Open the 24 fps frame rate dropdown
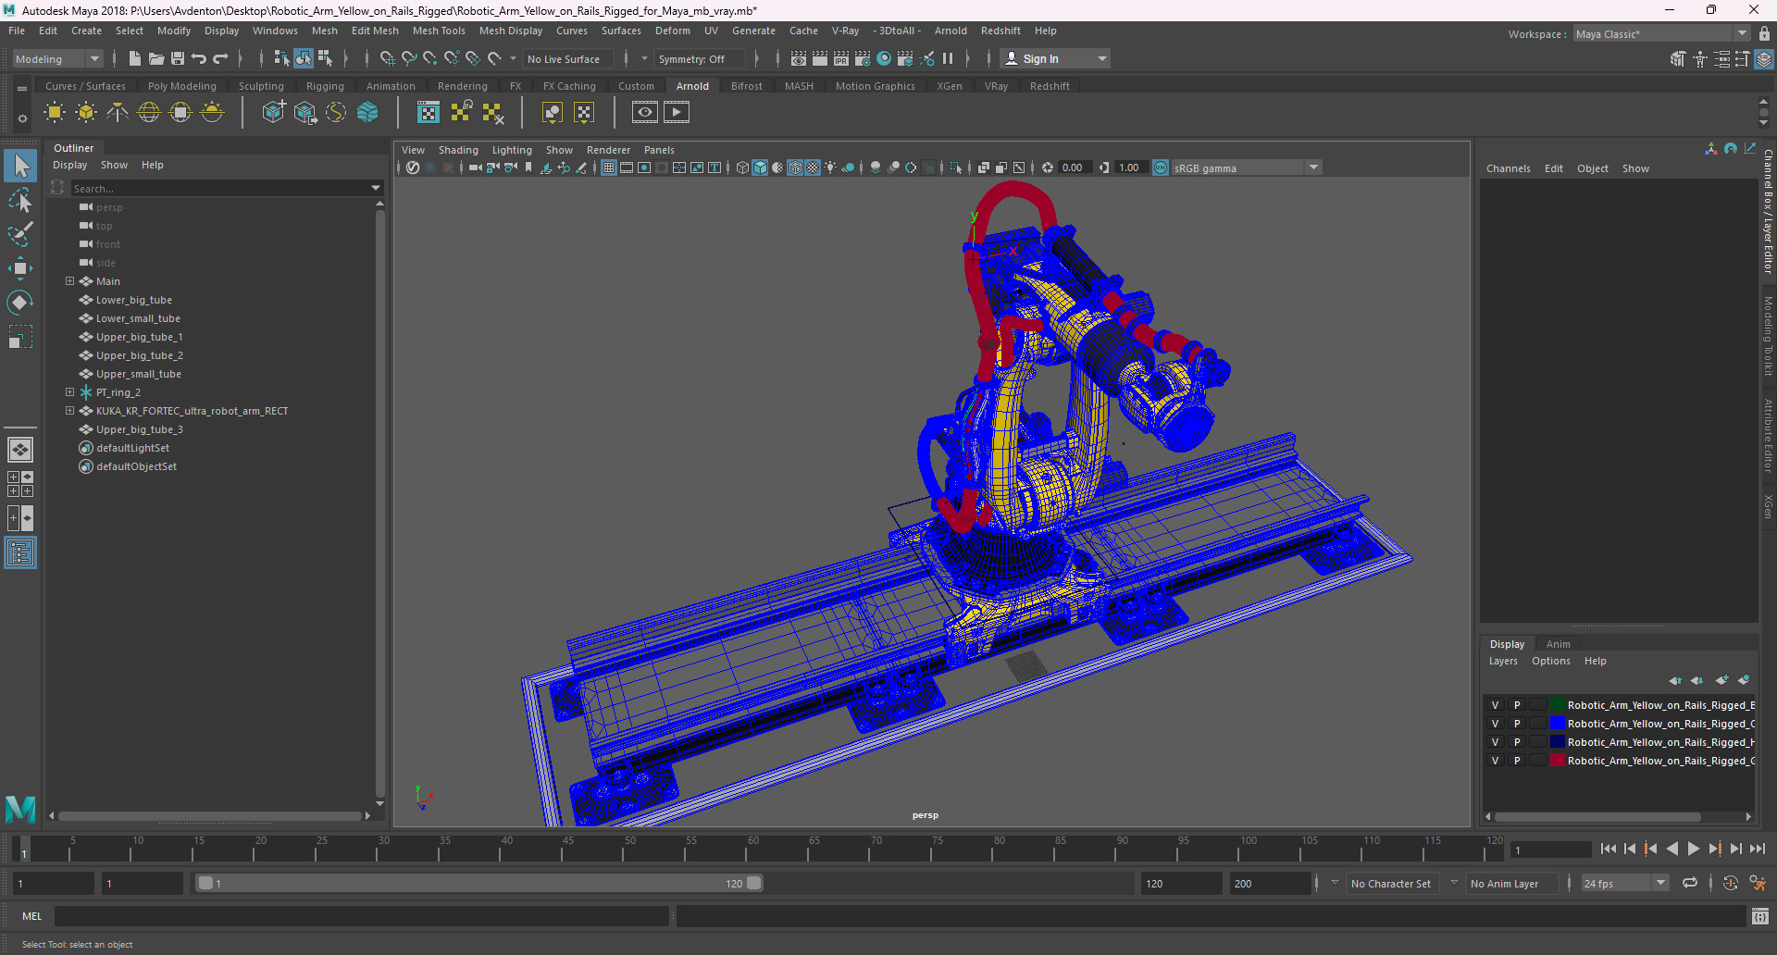The height and width of the screenshot is (955, 1777). tap(1624, 883)
